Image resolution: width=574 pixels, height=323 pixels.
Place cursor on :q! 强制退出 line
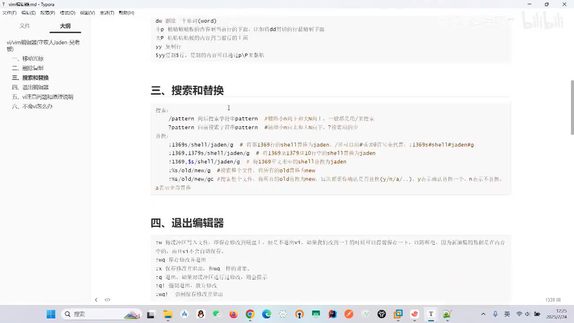[187, 285]
